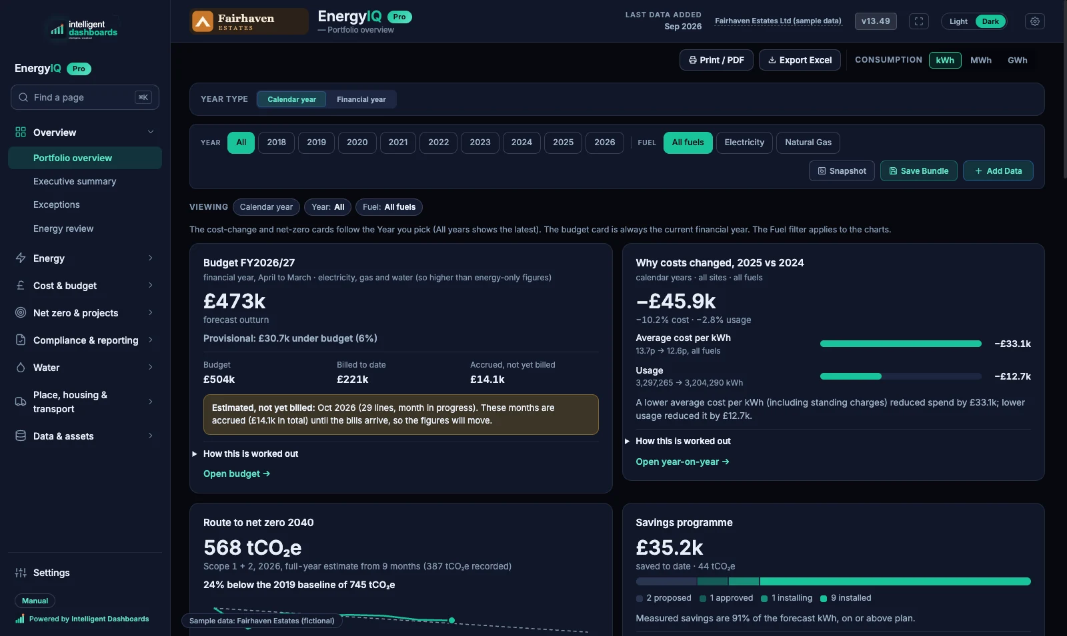
Task: Select year 2026
Action: click(x=605, y=143)
